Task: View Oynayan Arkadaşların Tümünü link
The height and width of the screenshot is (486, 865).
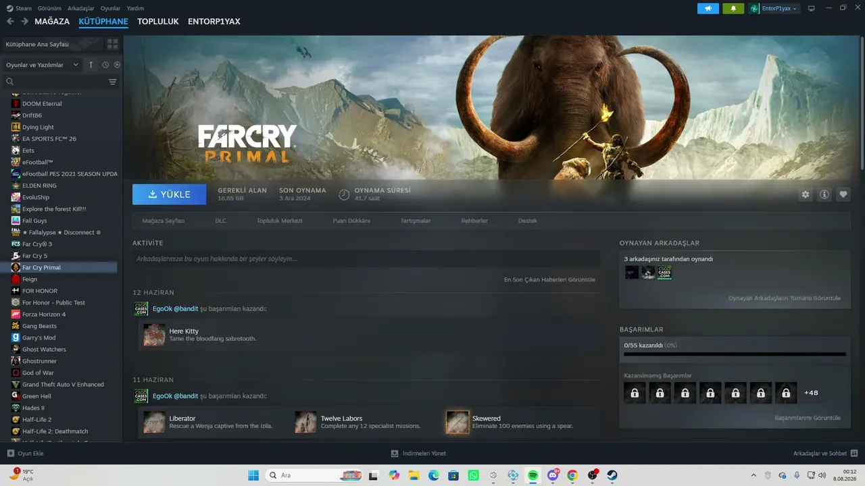Action: click(785, 298)
